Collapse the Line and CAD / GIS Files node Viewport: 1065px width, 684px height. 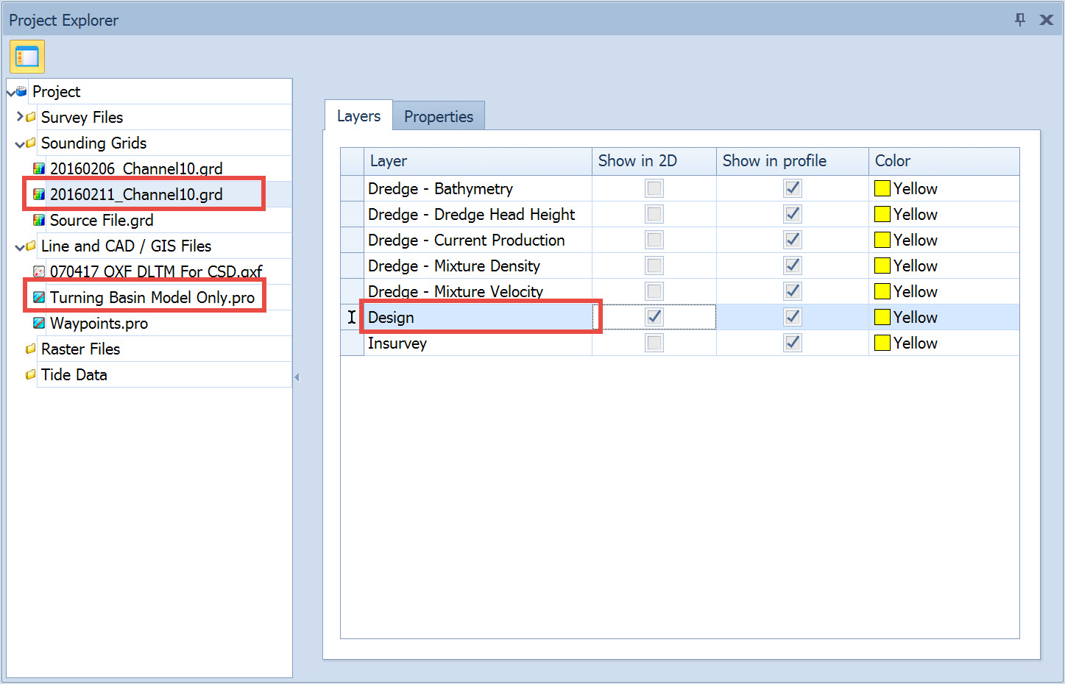tap(20, 246)
